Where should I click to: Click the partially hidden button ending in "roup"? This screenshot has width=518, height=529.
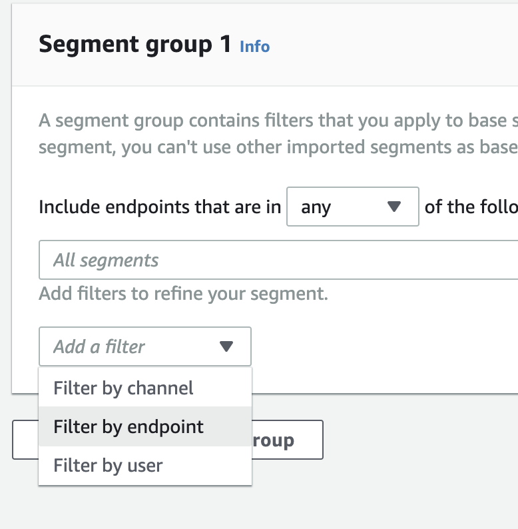(x=288, y=440)
